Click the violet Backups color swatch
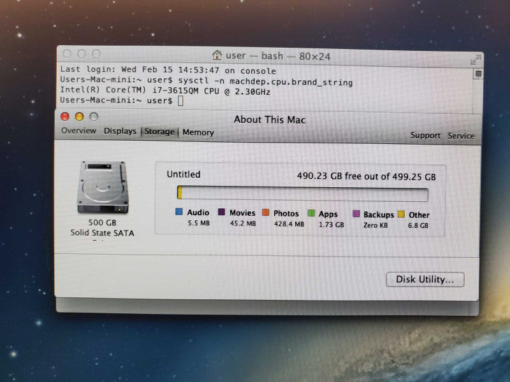This screenshot has height=382, width=510. click(356, 214)
